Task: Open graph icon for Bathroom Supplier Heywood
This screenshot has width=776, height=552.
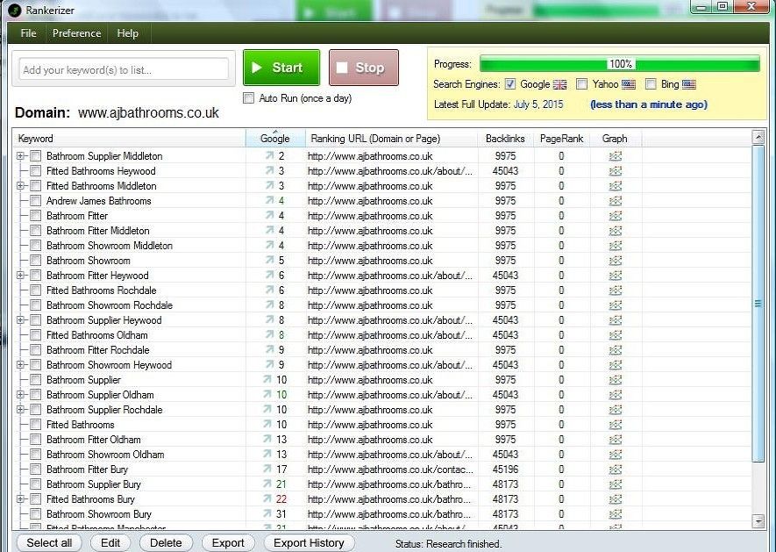Action: pyautogui.click(x=616, y=320)
